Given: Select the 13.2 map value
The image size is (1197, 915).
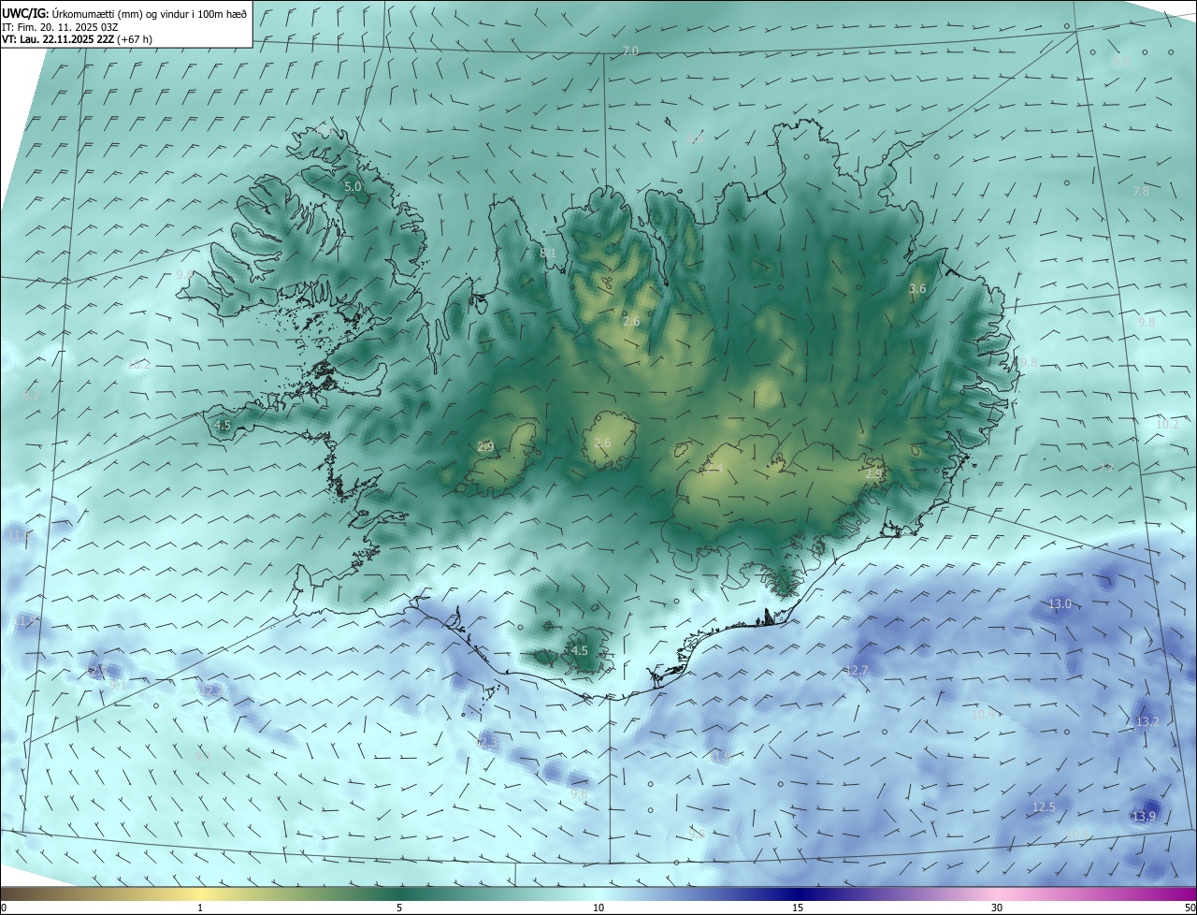Looking at the screenshot, I should [x=1147, y=721].
